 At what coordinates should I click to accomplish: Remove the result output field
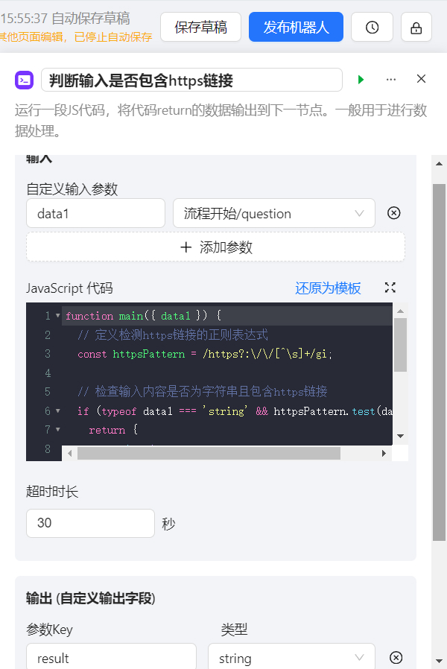396,657
